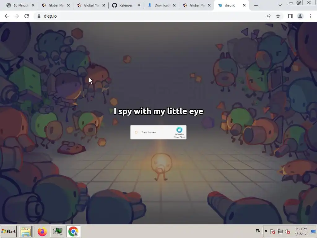The image size is (317, 238).
Task: Go back to the previous page
Action: click(x=7, y=16)
